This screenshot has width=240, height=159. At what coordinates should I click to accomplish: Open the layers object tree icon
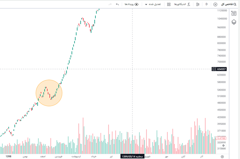234,22
